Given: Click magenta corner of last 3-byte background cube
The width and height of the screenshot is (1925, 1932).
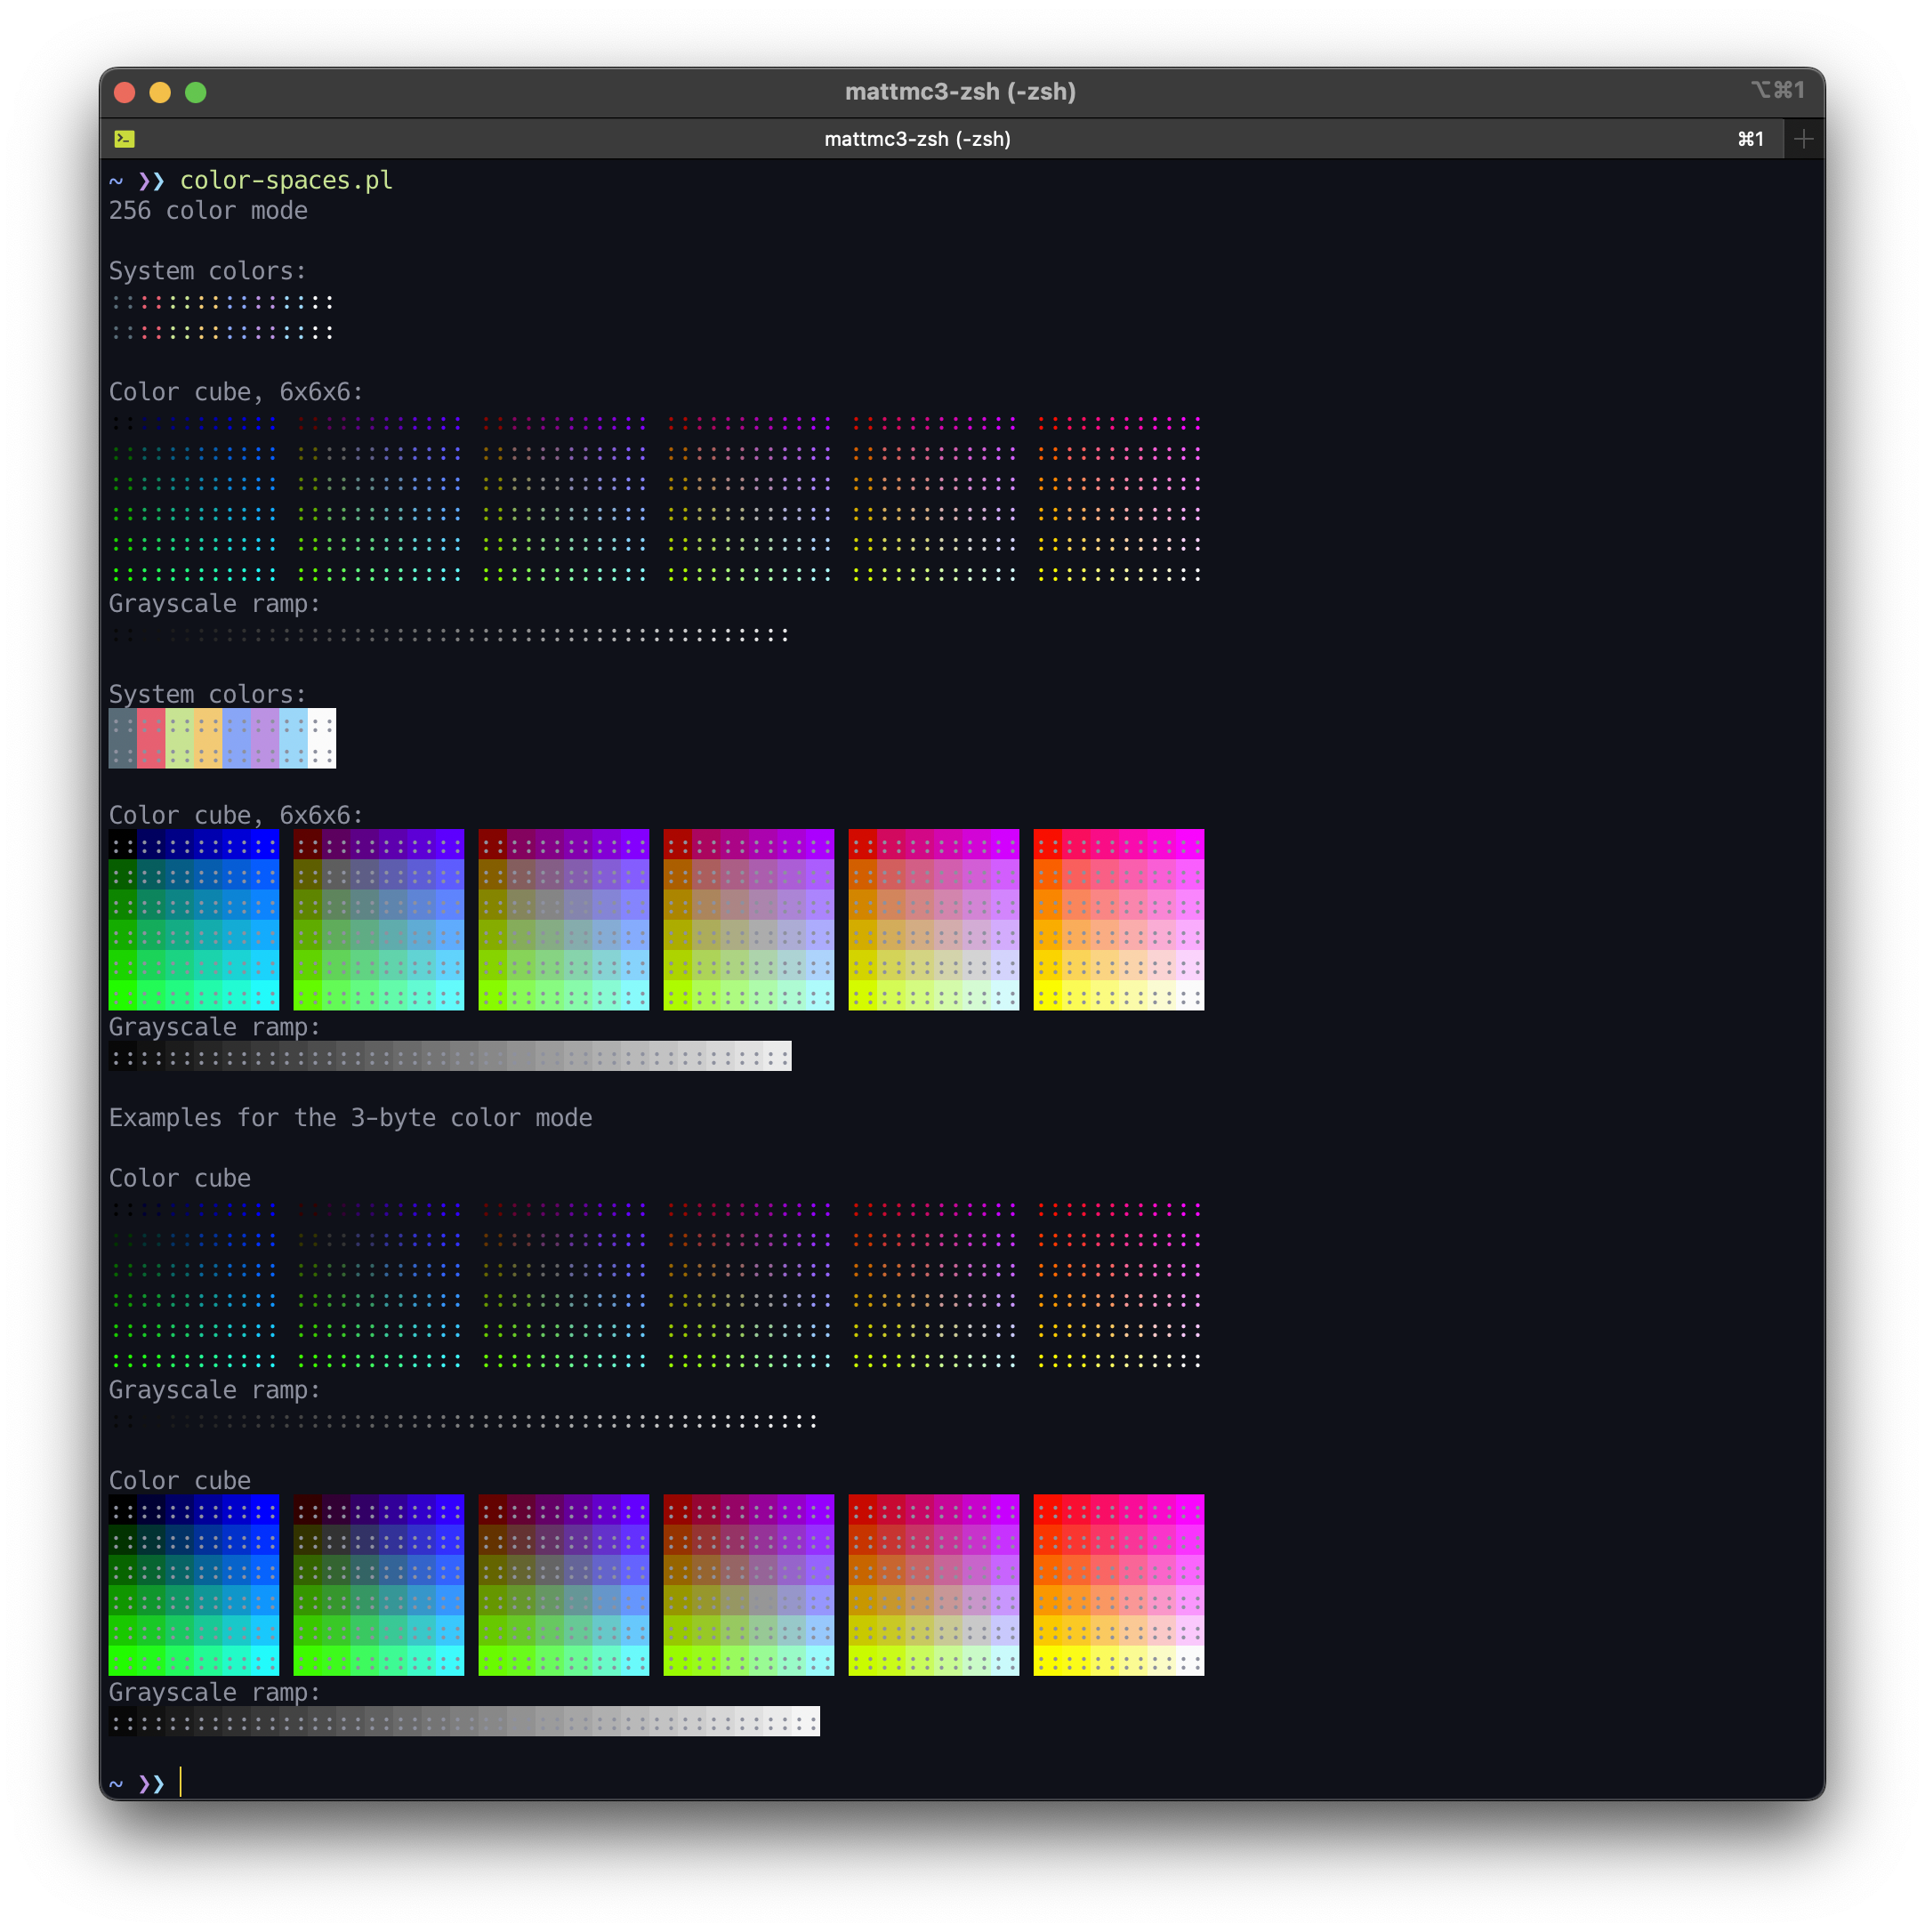Looking at the screenshot, I should pyautogui.click(x=1190, y=1510).
